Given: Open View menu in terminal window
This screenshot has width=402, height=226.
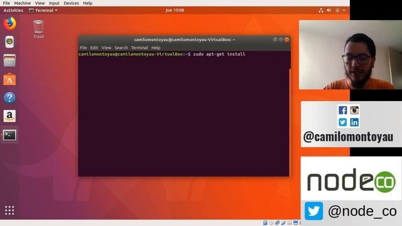Looking at the screenshot, I should tap(106, 48).
